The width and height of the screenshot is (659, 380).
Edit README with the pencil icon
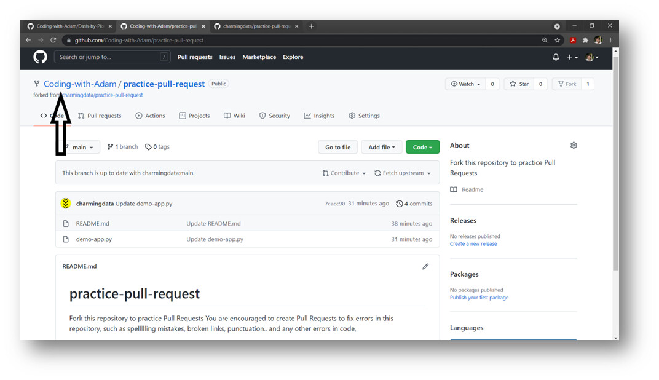tap(425, 266)
